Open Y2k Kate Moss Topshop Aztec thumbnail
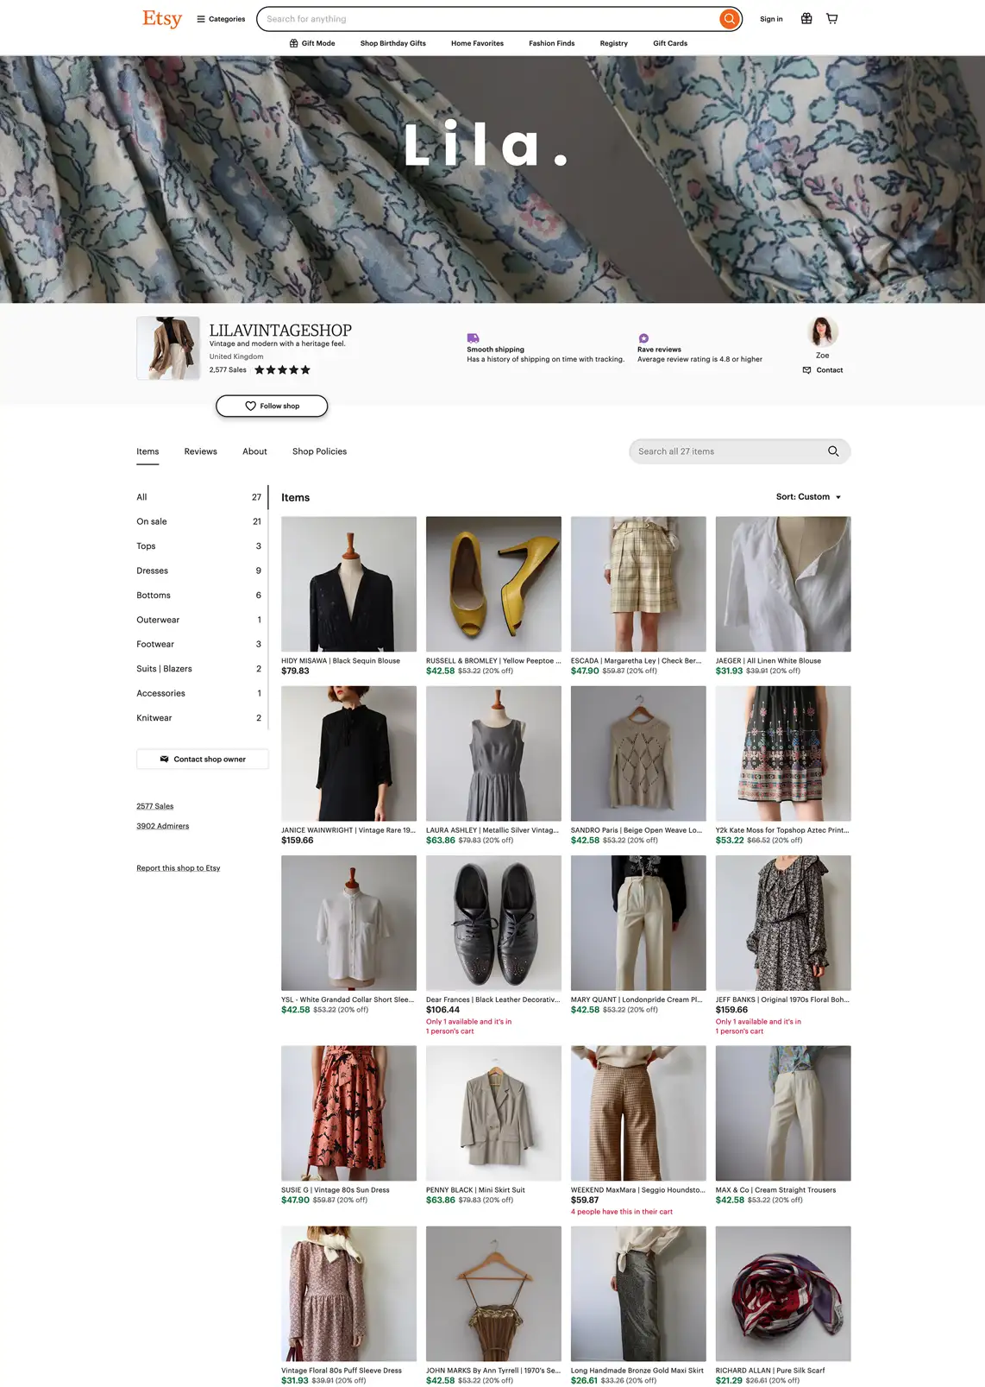Screen dimensions: 985x1387 coord(783,753)
